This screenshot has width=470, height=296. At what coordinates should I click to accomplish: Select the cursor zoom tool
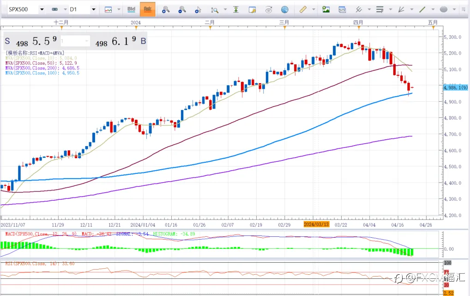click(198, 10)
